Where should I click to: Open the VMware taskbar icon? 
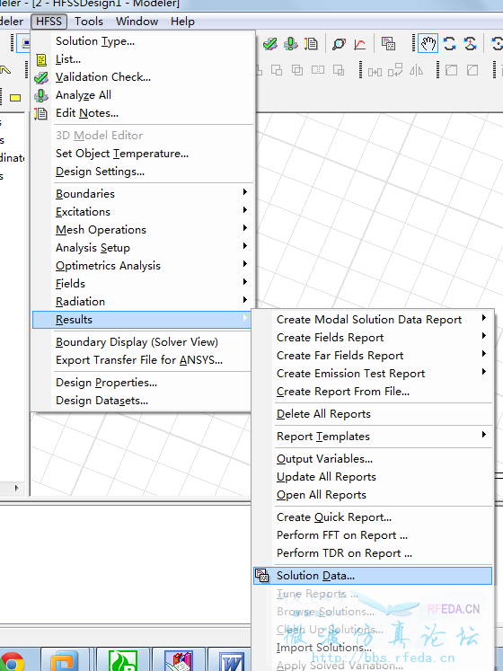65,661
